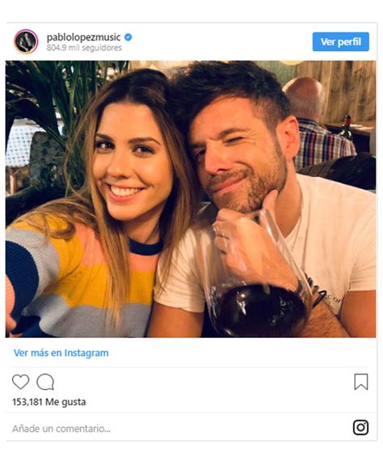Select the circular profile picture ring
The image size is (383, 465).
point(26,41)
